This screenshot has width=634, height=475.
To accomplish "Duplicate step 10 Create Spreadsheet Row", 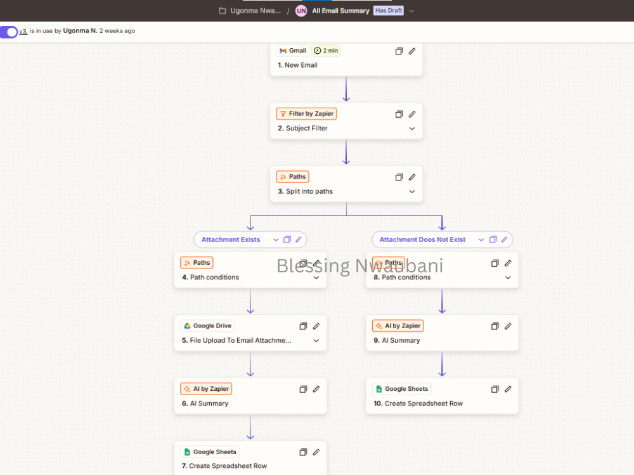I will pos(495,389).
